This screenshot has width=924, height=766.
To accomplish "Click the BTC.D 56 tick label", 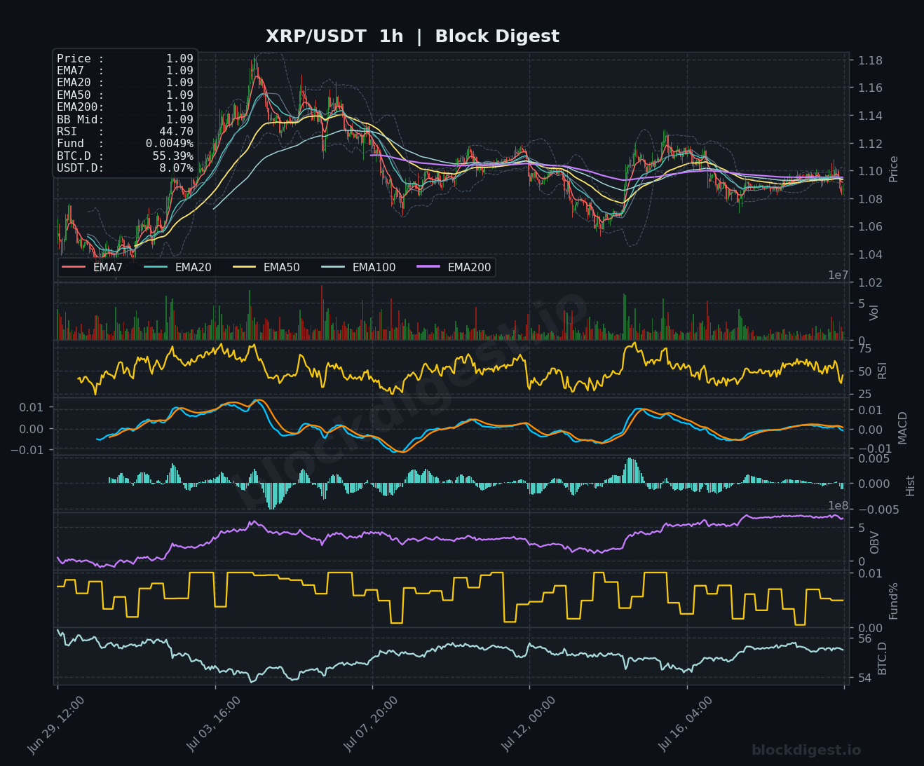I will pyautogui.click(x=864, y=638).
